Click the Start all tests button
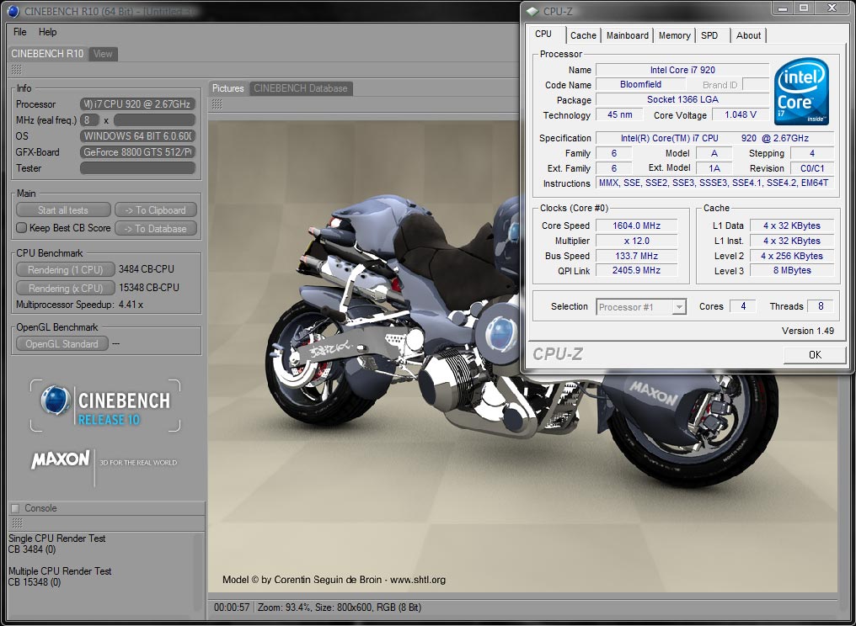 click(63, 210)
